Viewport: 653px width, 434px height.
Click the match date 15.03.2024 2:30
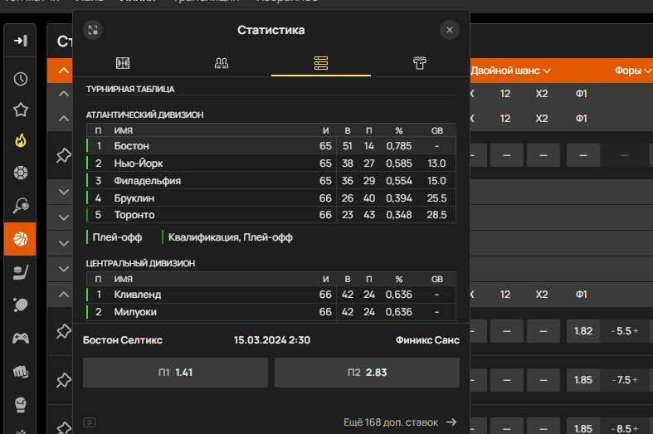point(272,340)
